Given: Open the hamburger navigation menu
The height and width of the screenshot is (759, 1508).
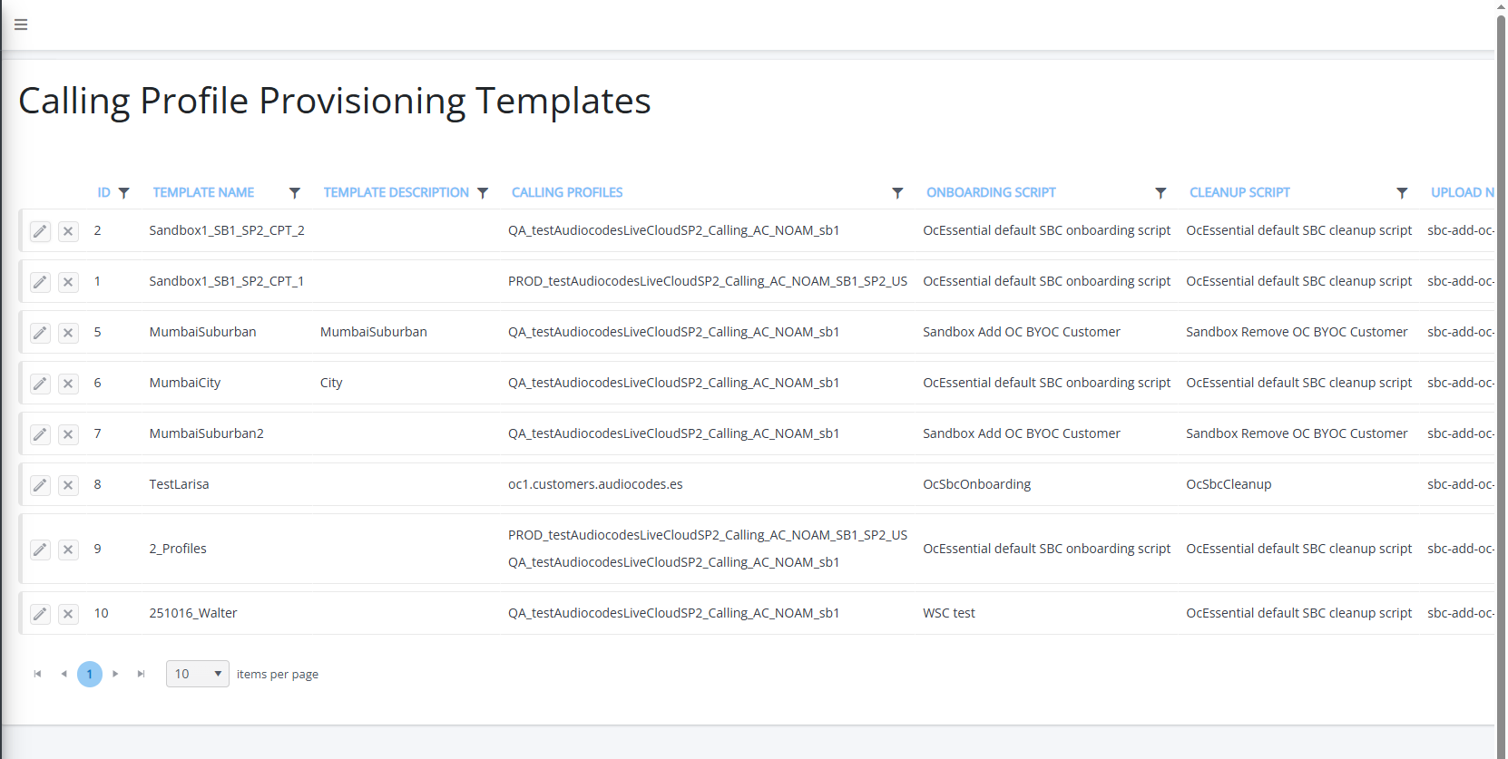Looking at the screenshot, I should point(21,24).
